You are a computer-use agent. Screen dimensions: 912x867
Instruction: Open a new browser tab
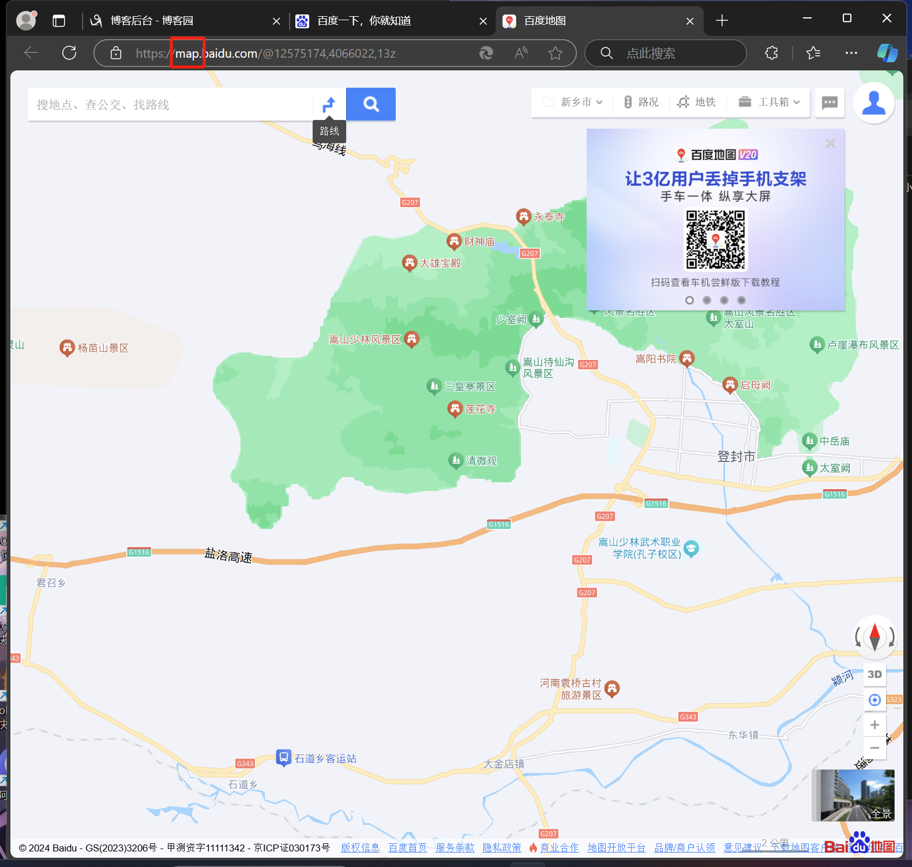pos(722,21)
